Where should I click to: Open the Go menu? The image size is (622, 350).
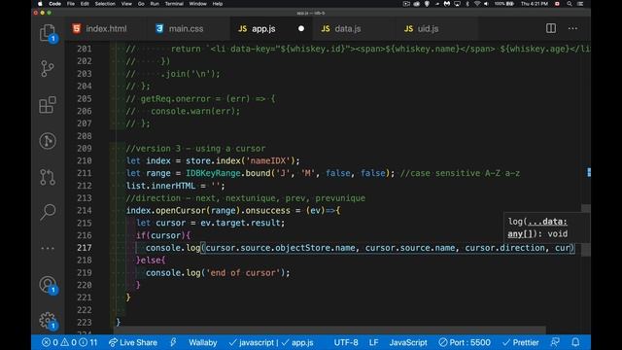coord(141,4)
